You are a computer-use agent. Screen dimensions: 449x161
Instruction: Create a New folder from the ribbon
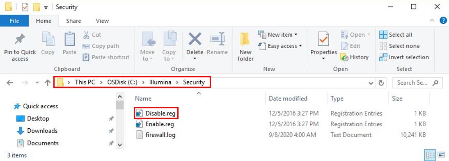click(x=245, y=47)
